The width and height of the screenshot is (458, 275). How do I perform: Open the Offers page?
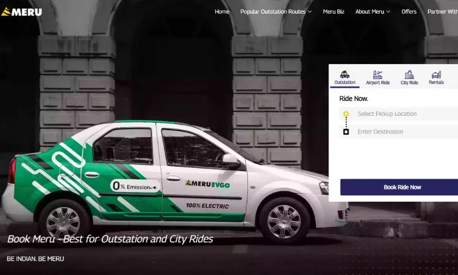coord(409,11)
